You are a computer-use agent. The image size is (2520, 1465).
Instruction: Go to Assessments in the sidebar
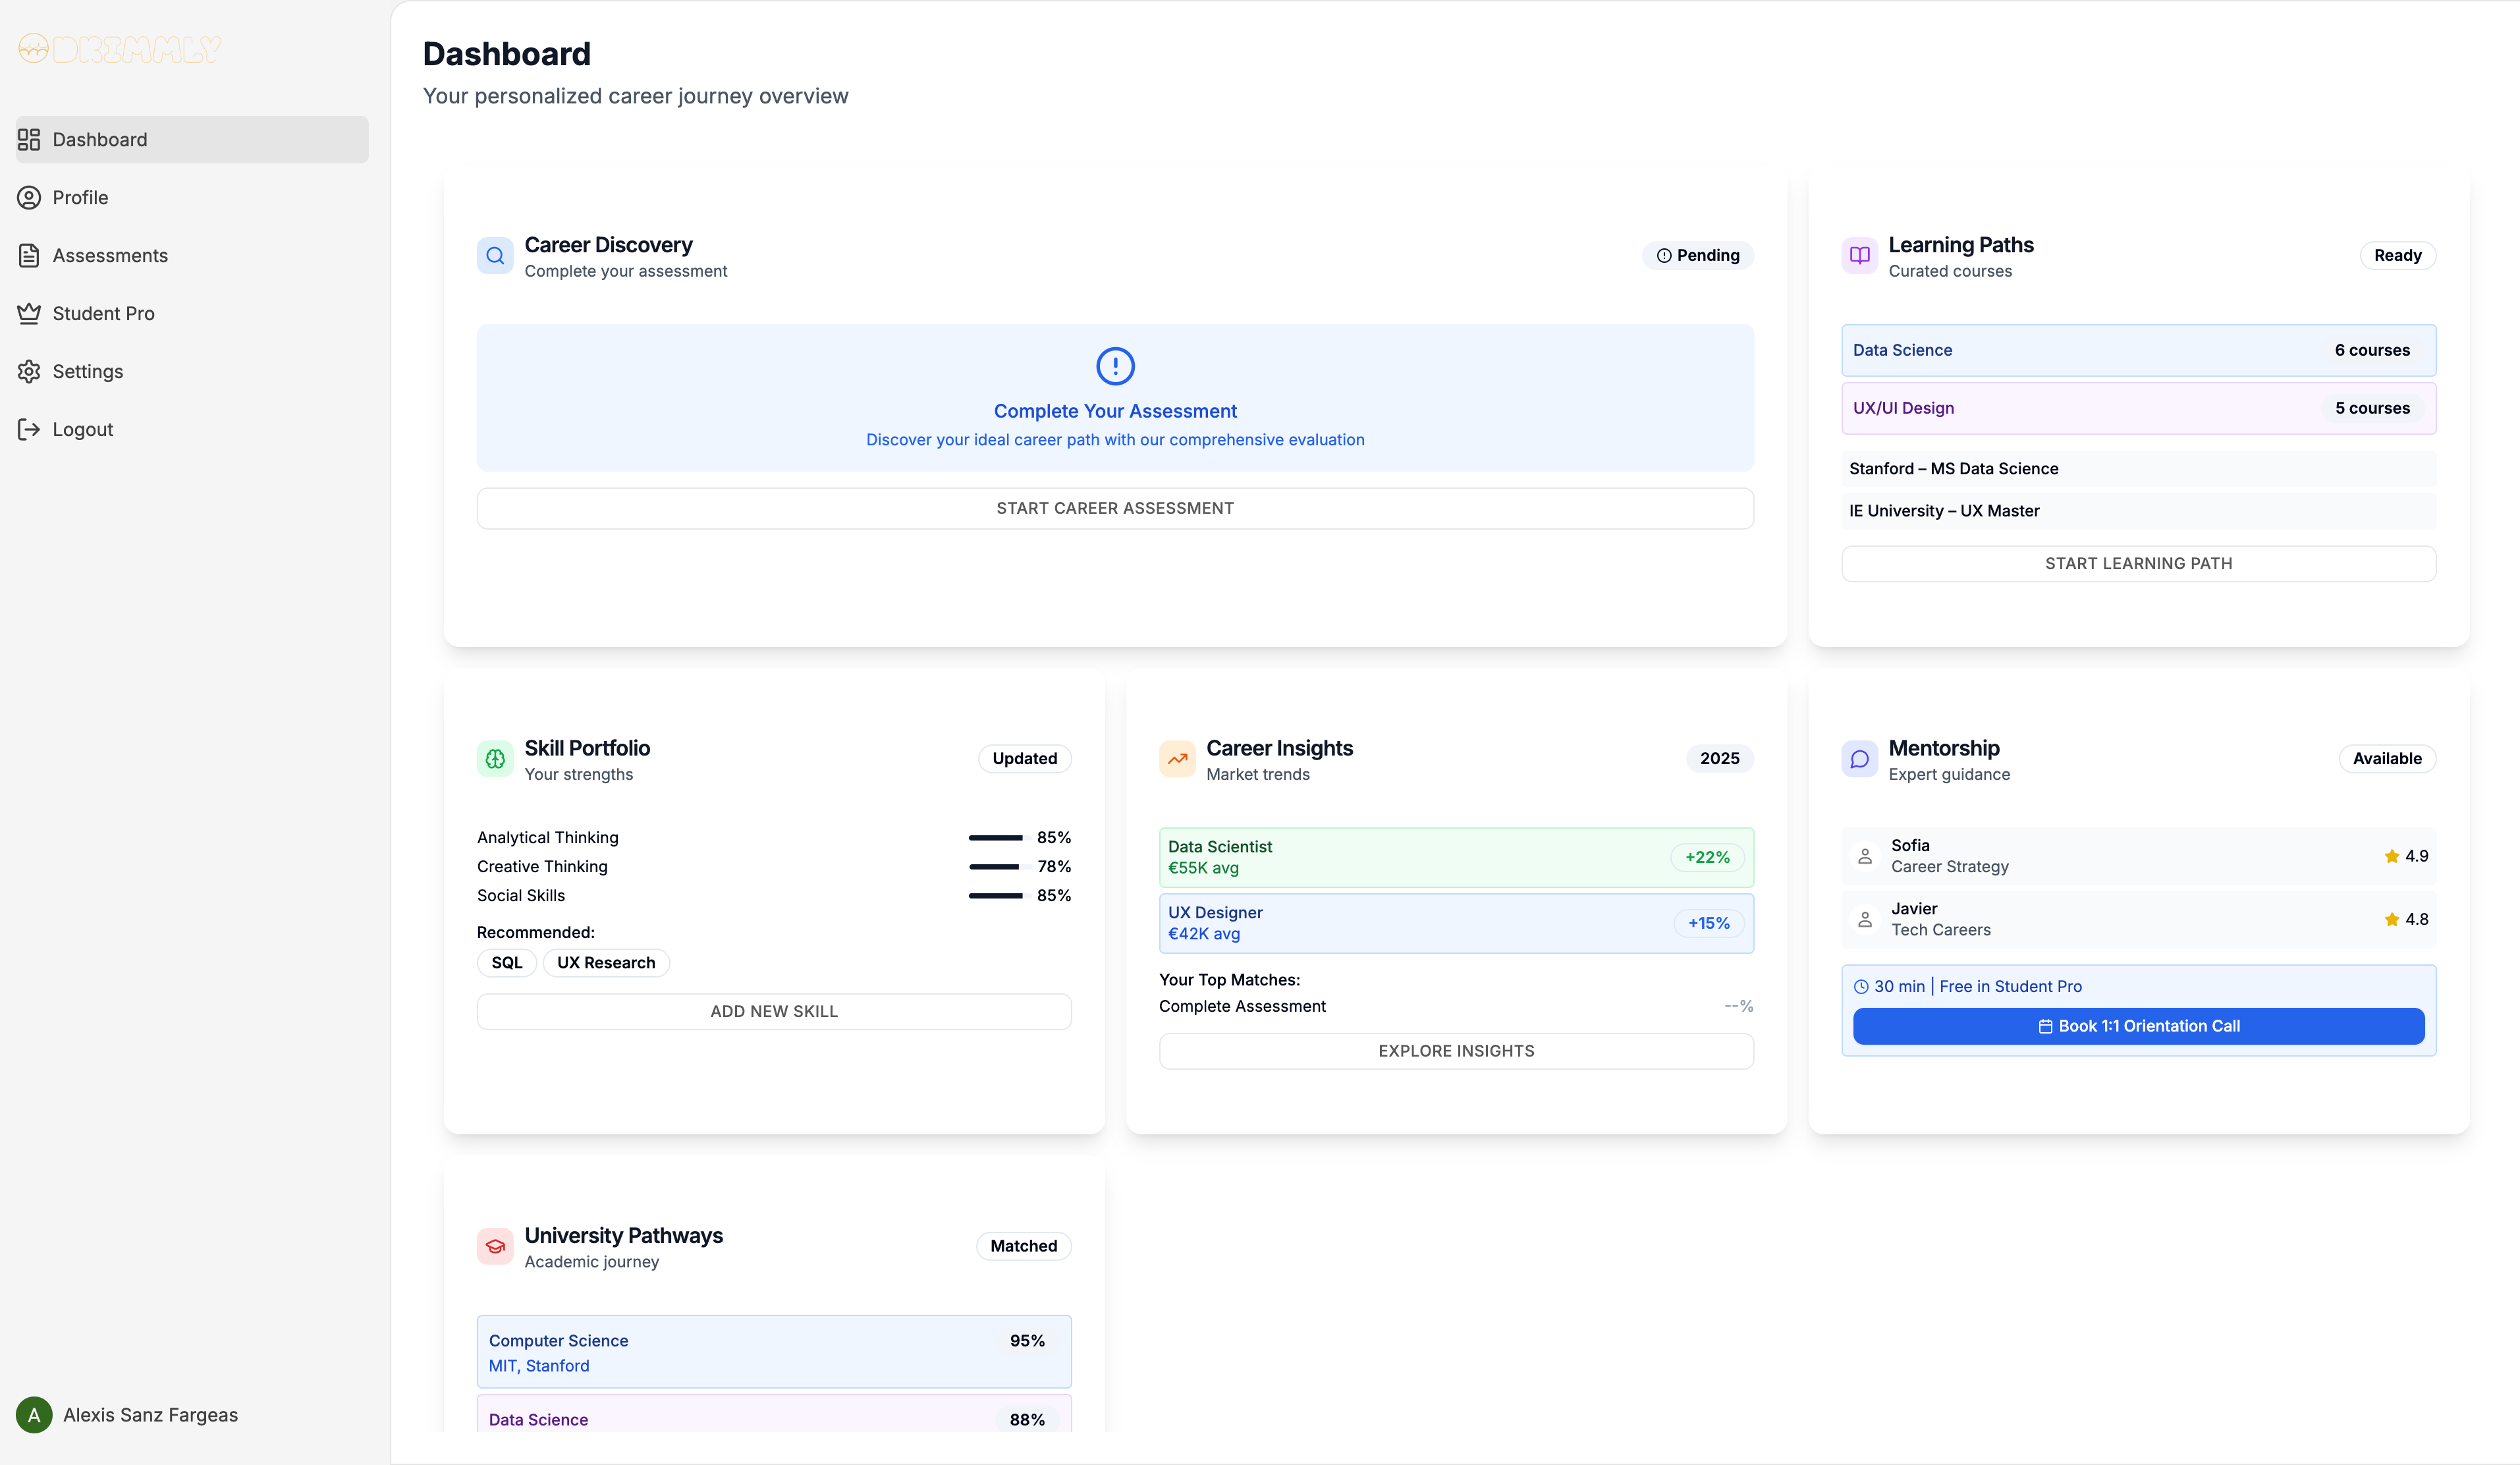[110, 256]
